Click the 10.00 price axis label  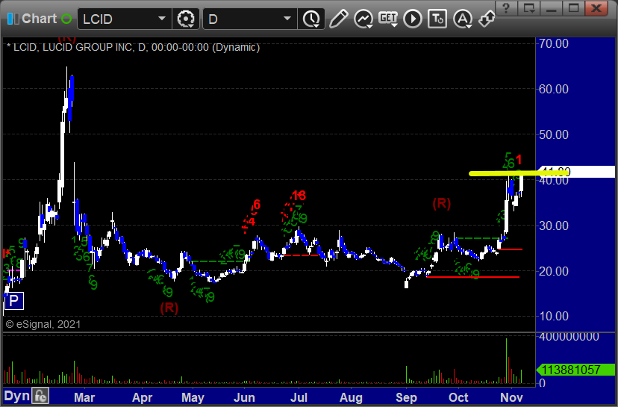[x=553, y=316]
